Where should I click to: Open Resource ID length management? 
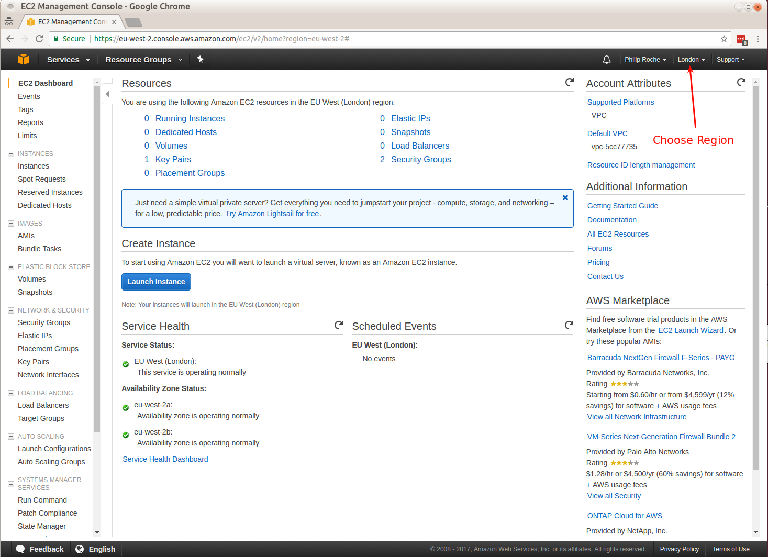click(641, 165)
